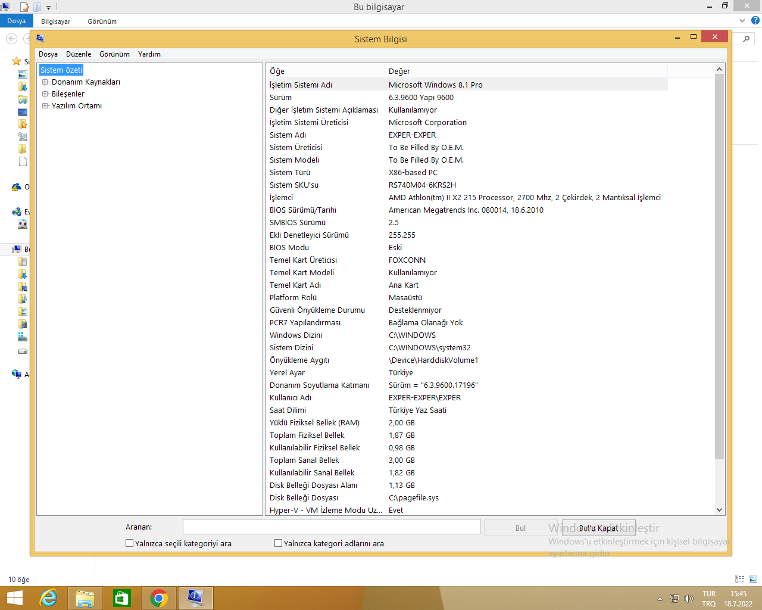
Task: Click the value 'Microsoft Windows 8.1 Pro'
Action: pos(436,85)
